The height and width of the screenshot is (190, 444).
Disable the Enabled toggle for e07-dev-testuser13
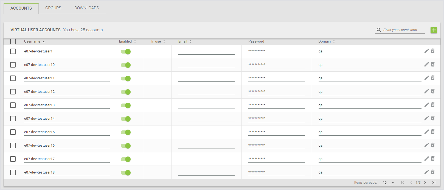126,105
